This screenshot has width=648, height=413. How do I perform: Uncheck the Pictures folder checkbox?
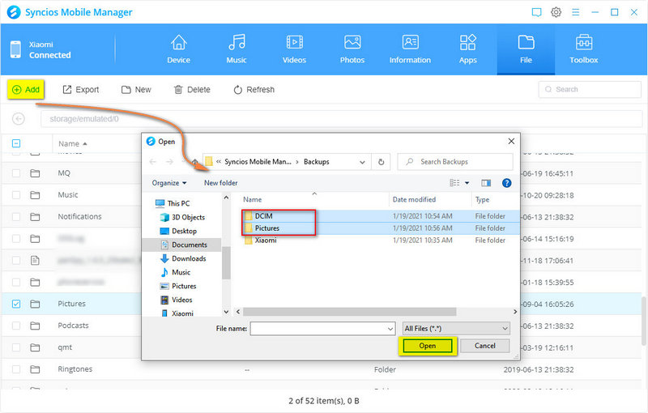16,304
